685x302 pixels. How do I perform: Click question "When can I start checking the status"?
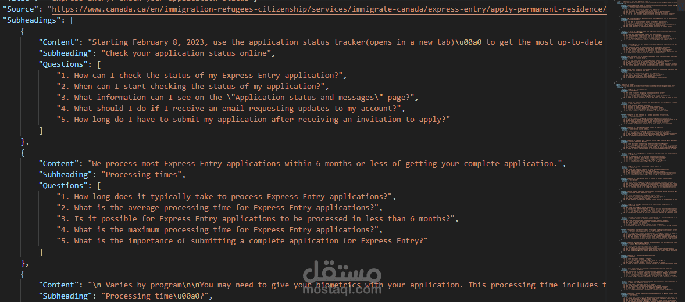[192, 87]
